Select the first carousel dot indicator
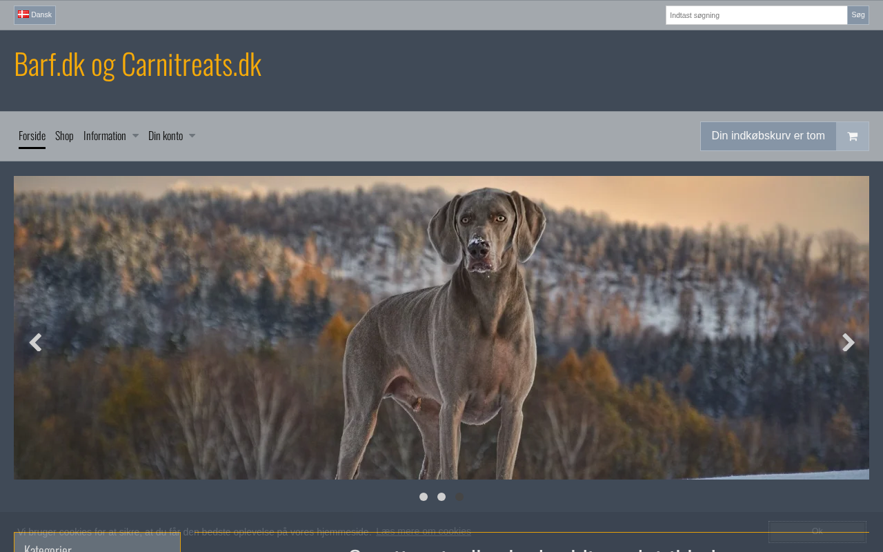Screen dimensions: 883x552 click(x=424, y=497)
